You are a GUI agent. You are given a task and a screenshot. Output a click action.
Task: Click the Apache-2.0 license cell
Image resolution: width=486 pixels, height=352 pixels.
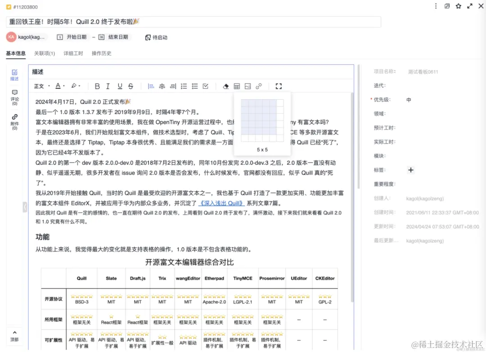pyautogui.click(x=214, y=299)
